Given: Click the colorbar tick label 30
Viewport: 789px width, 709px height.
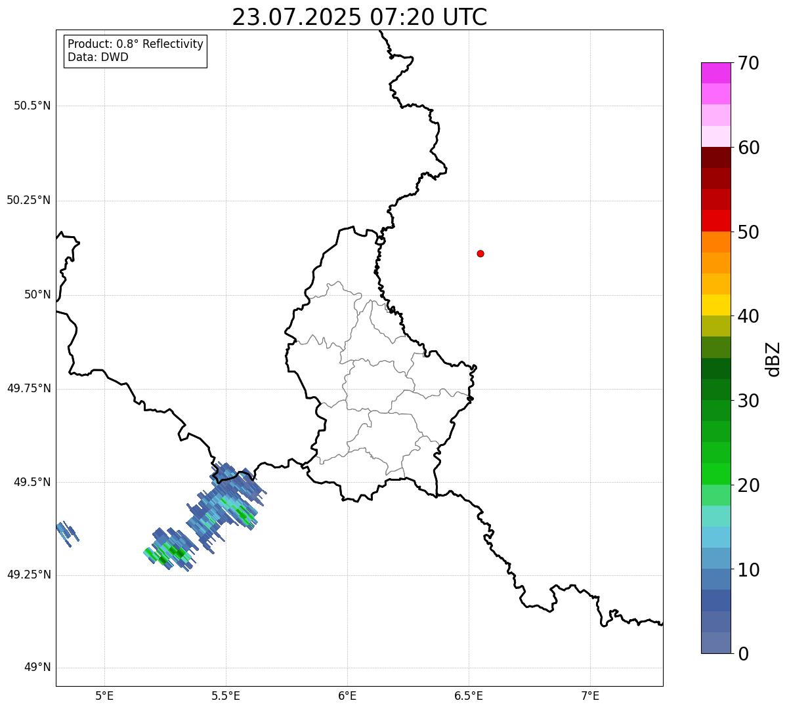Looking at the screenshot, I should (x=748, y=401).
